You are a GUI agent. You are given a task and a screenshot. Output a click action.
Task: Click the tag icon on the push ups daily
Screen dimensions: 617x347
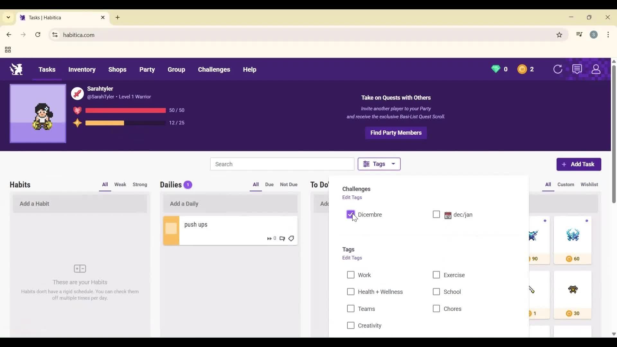click(291, 238)
